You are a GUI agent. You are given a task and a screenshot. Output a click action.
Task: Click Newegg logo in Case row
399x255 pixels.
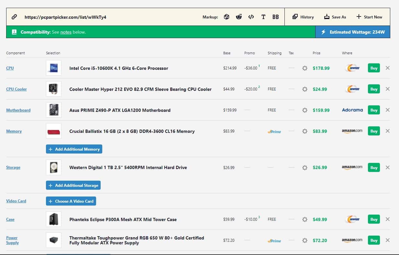point(352,219)
